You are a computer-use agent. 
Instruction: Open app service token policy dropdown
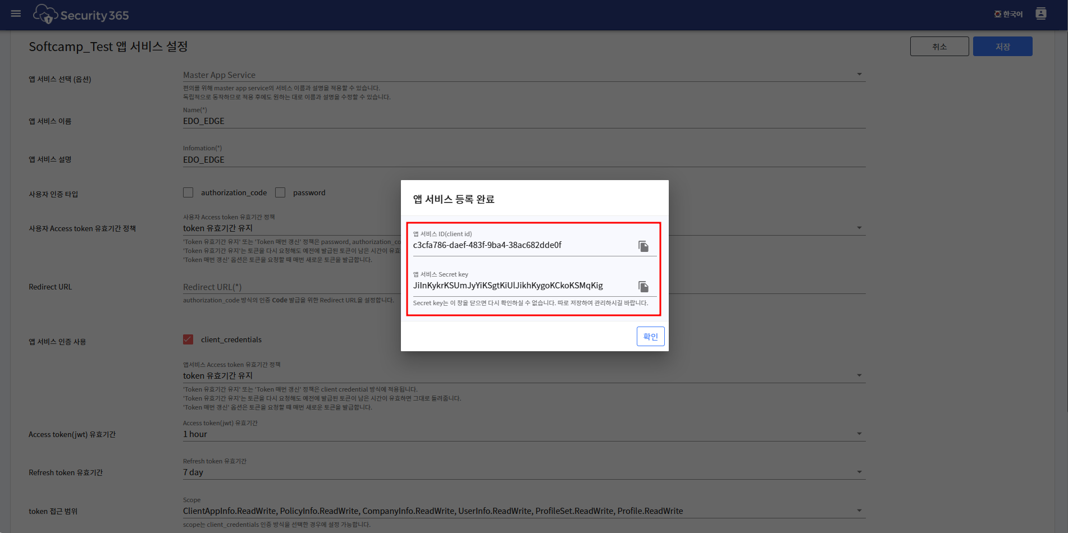(x=859, y=375)
